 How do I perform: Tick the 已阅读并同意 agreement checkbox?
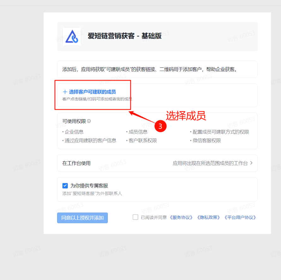pos(135,217)
